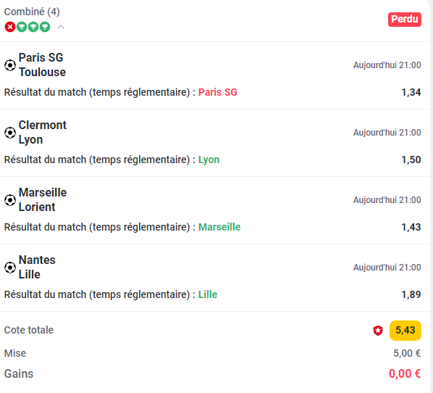Click the 0,00 € gains amount
The height and width of the screenshot is (393, 433).
pos(405,373)
